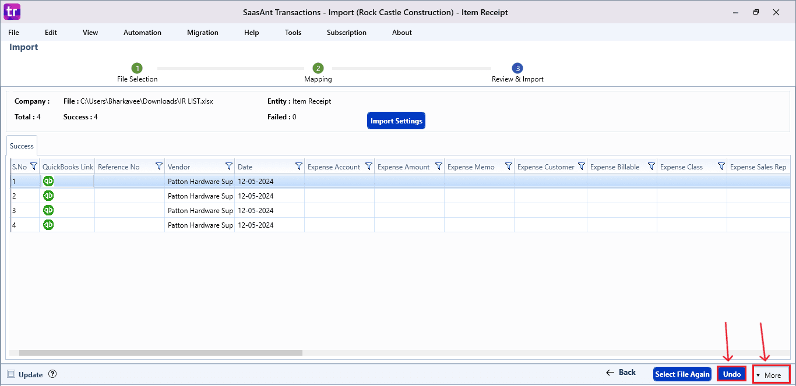Click the filter icon on Vendor column

pos(228,167)
